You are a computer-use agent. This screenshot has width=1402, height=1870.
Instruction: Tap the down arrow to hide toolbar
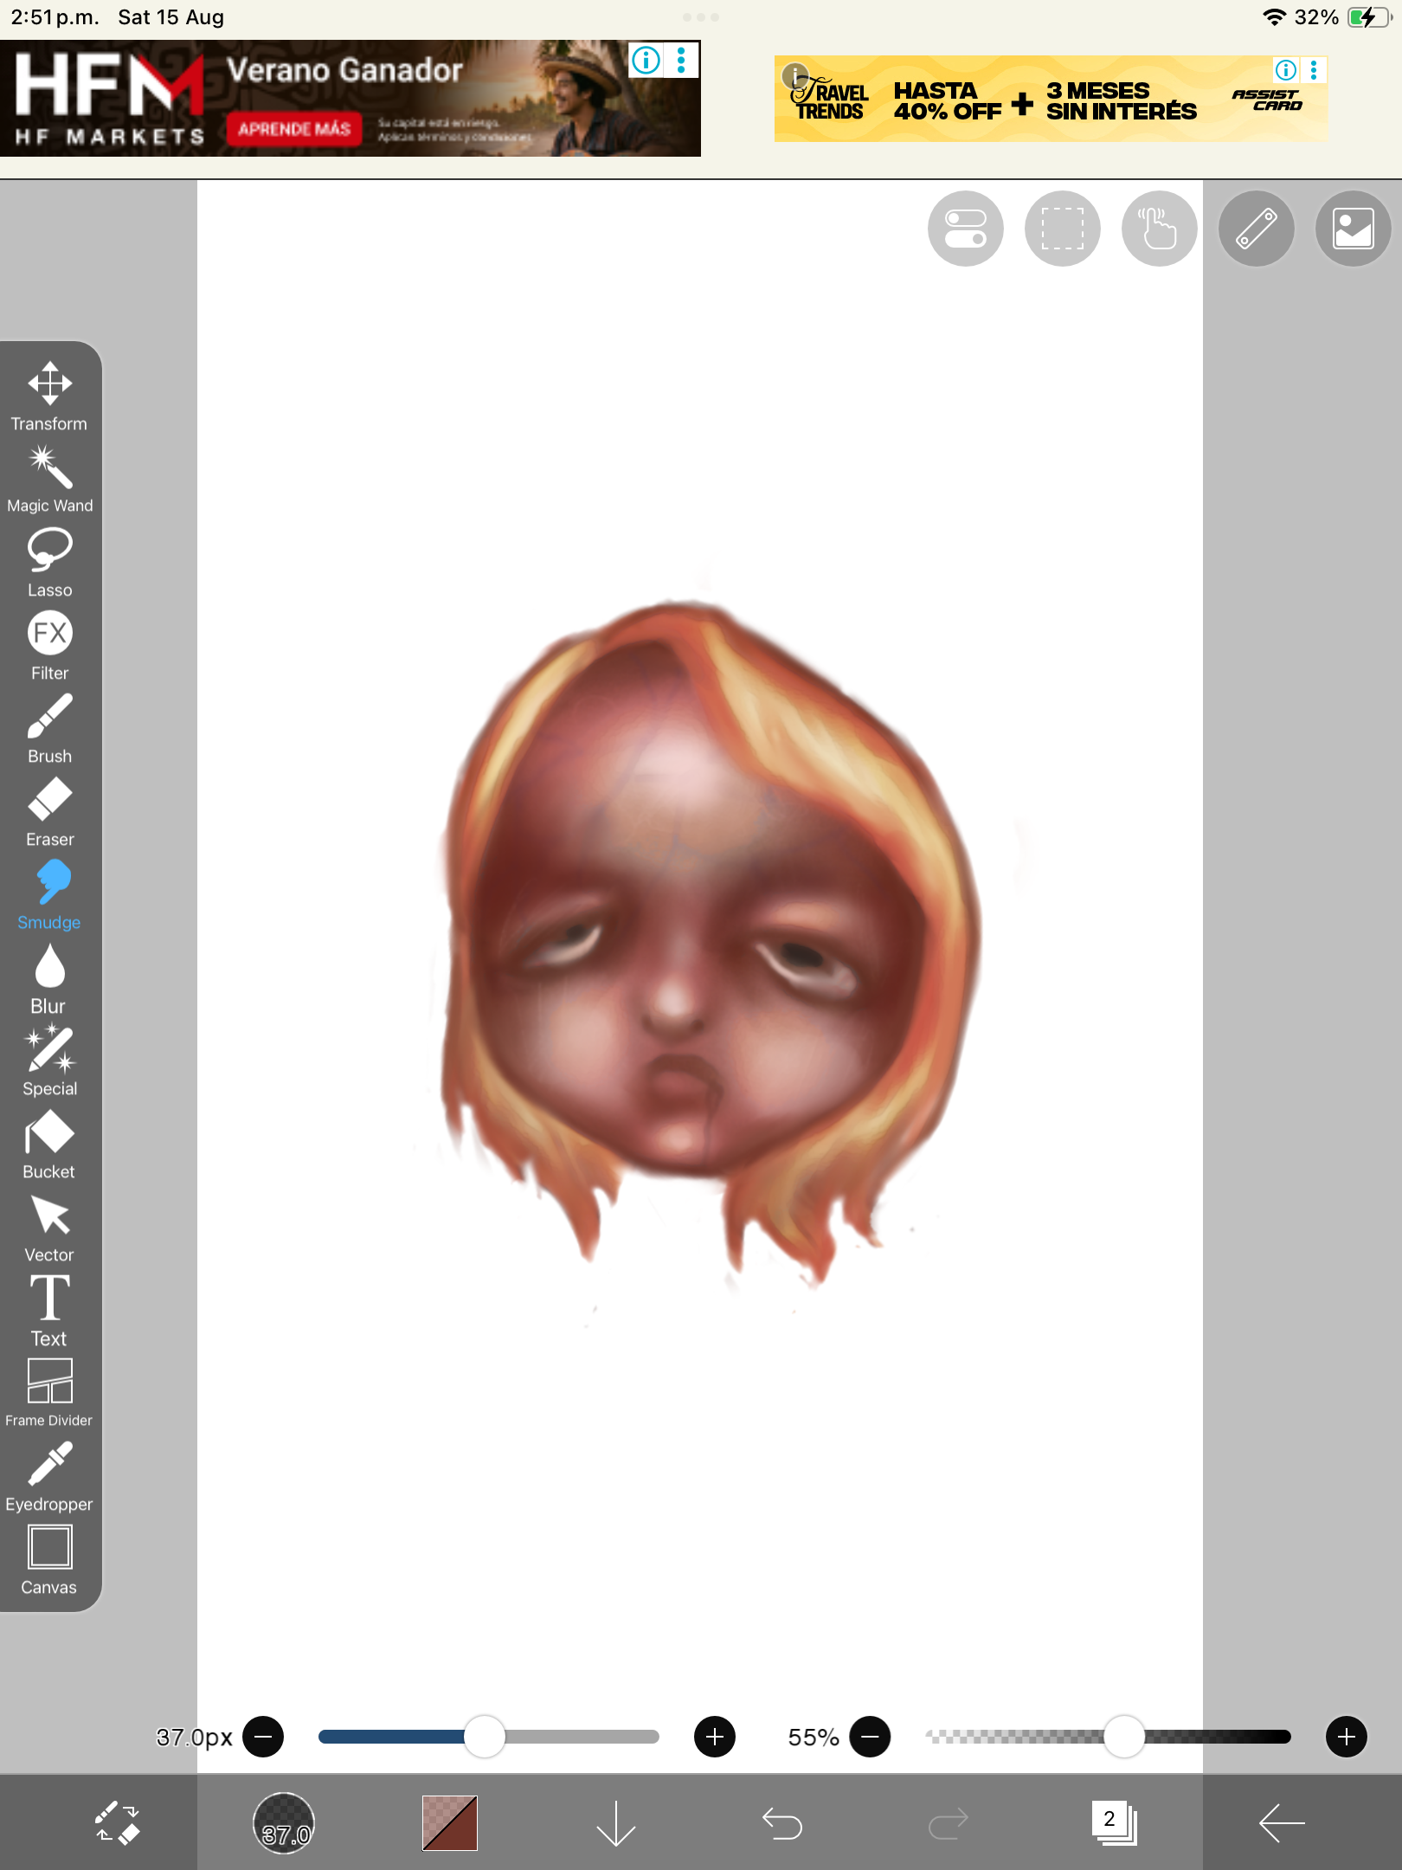pyautogui.click(x=616, y=1822)
